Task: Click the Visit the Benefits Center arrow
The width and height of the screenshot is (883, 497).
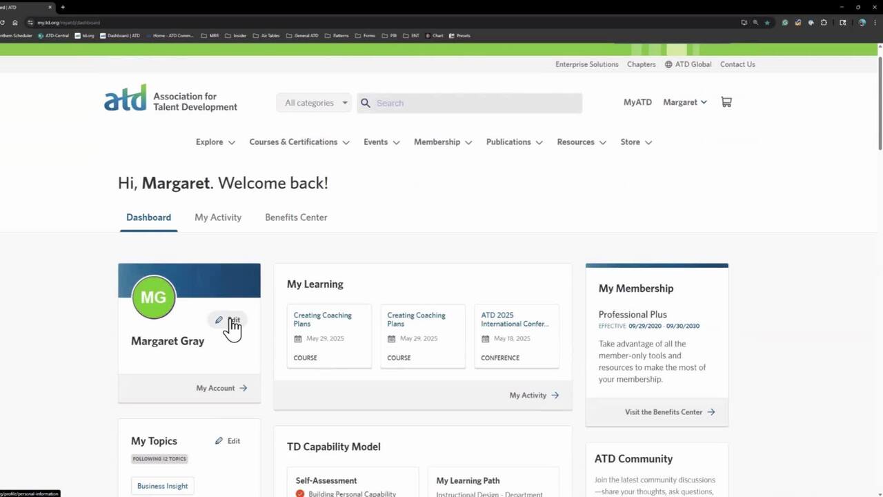Action: point(711,412)
